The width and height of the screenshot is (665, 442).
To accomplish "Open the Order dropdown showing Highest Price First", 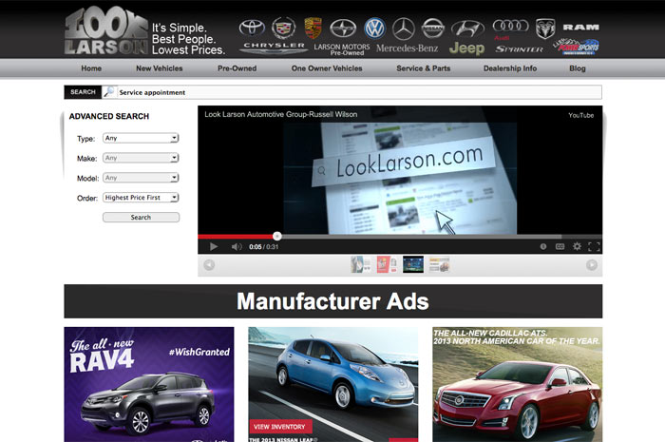I will coord(141,198).
